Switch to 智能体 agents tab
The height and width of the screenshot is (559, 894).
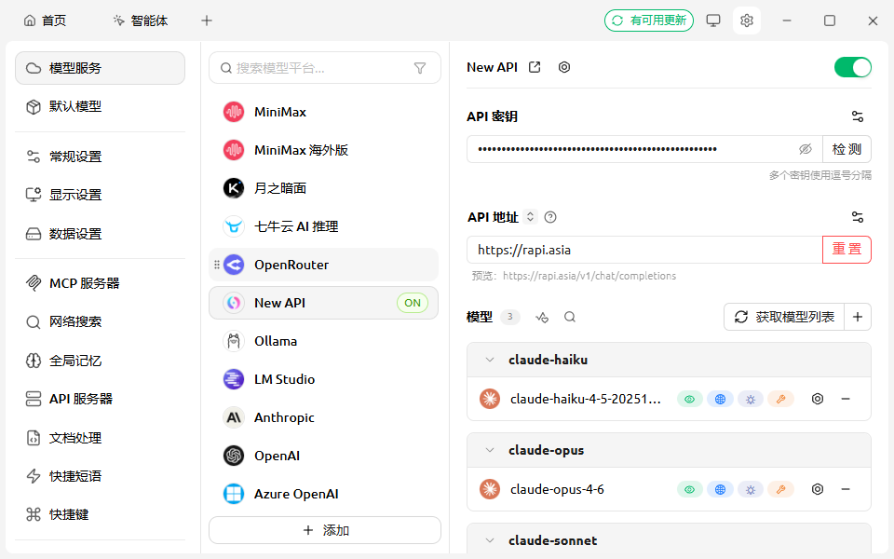pos(141,21)
